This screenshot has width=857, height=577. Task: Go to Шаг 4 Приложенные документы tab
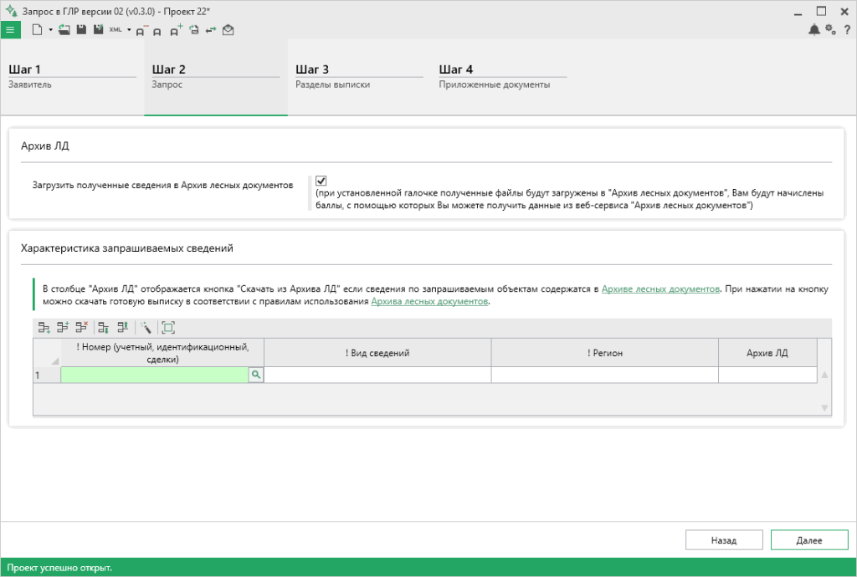coord(502,75)
